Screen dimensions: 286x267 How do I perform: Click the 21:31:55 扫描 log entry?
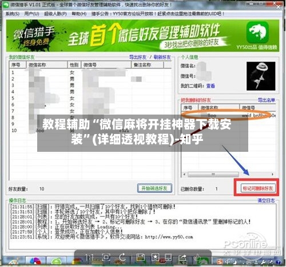93,207
